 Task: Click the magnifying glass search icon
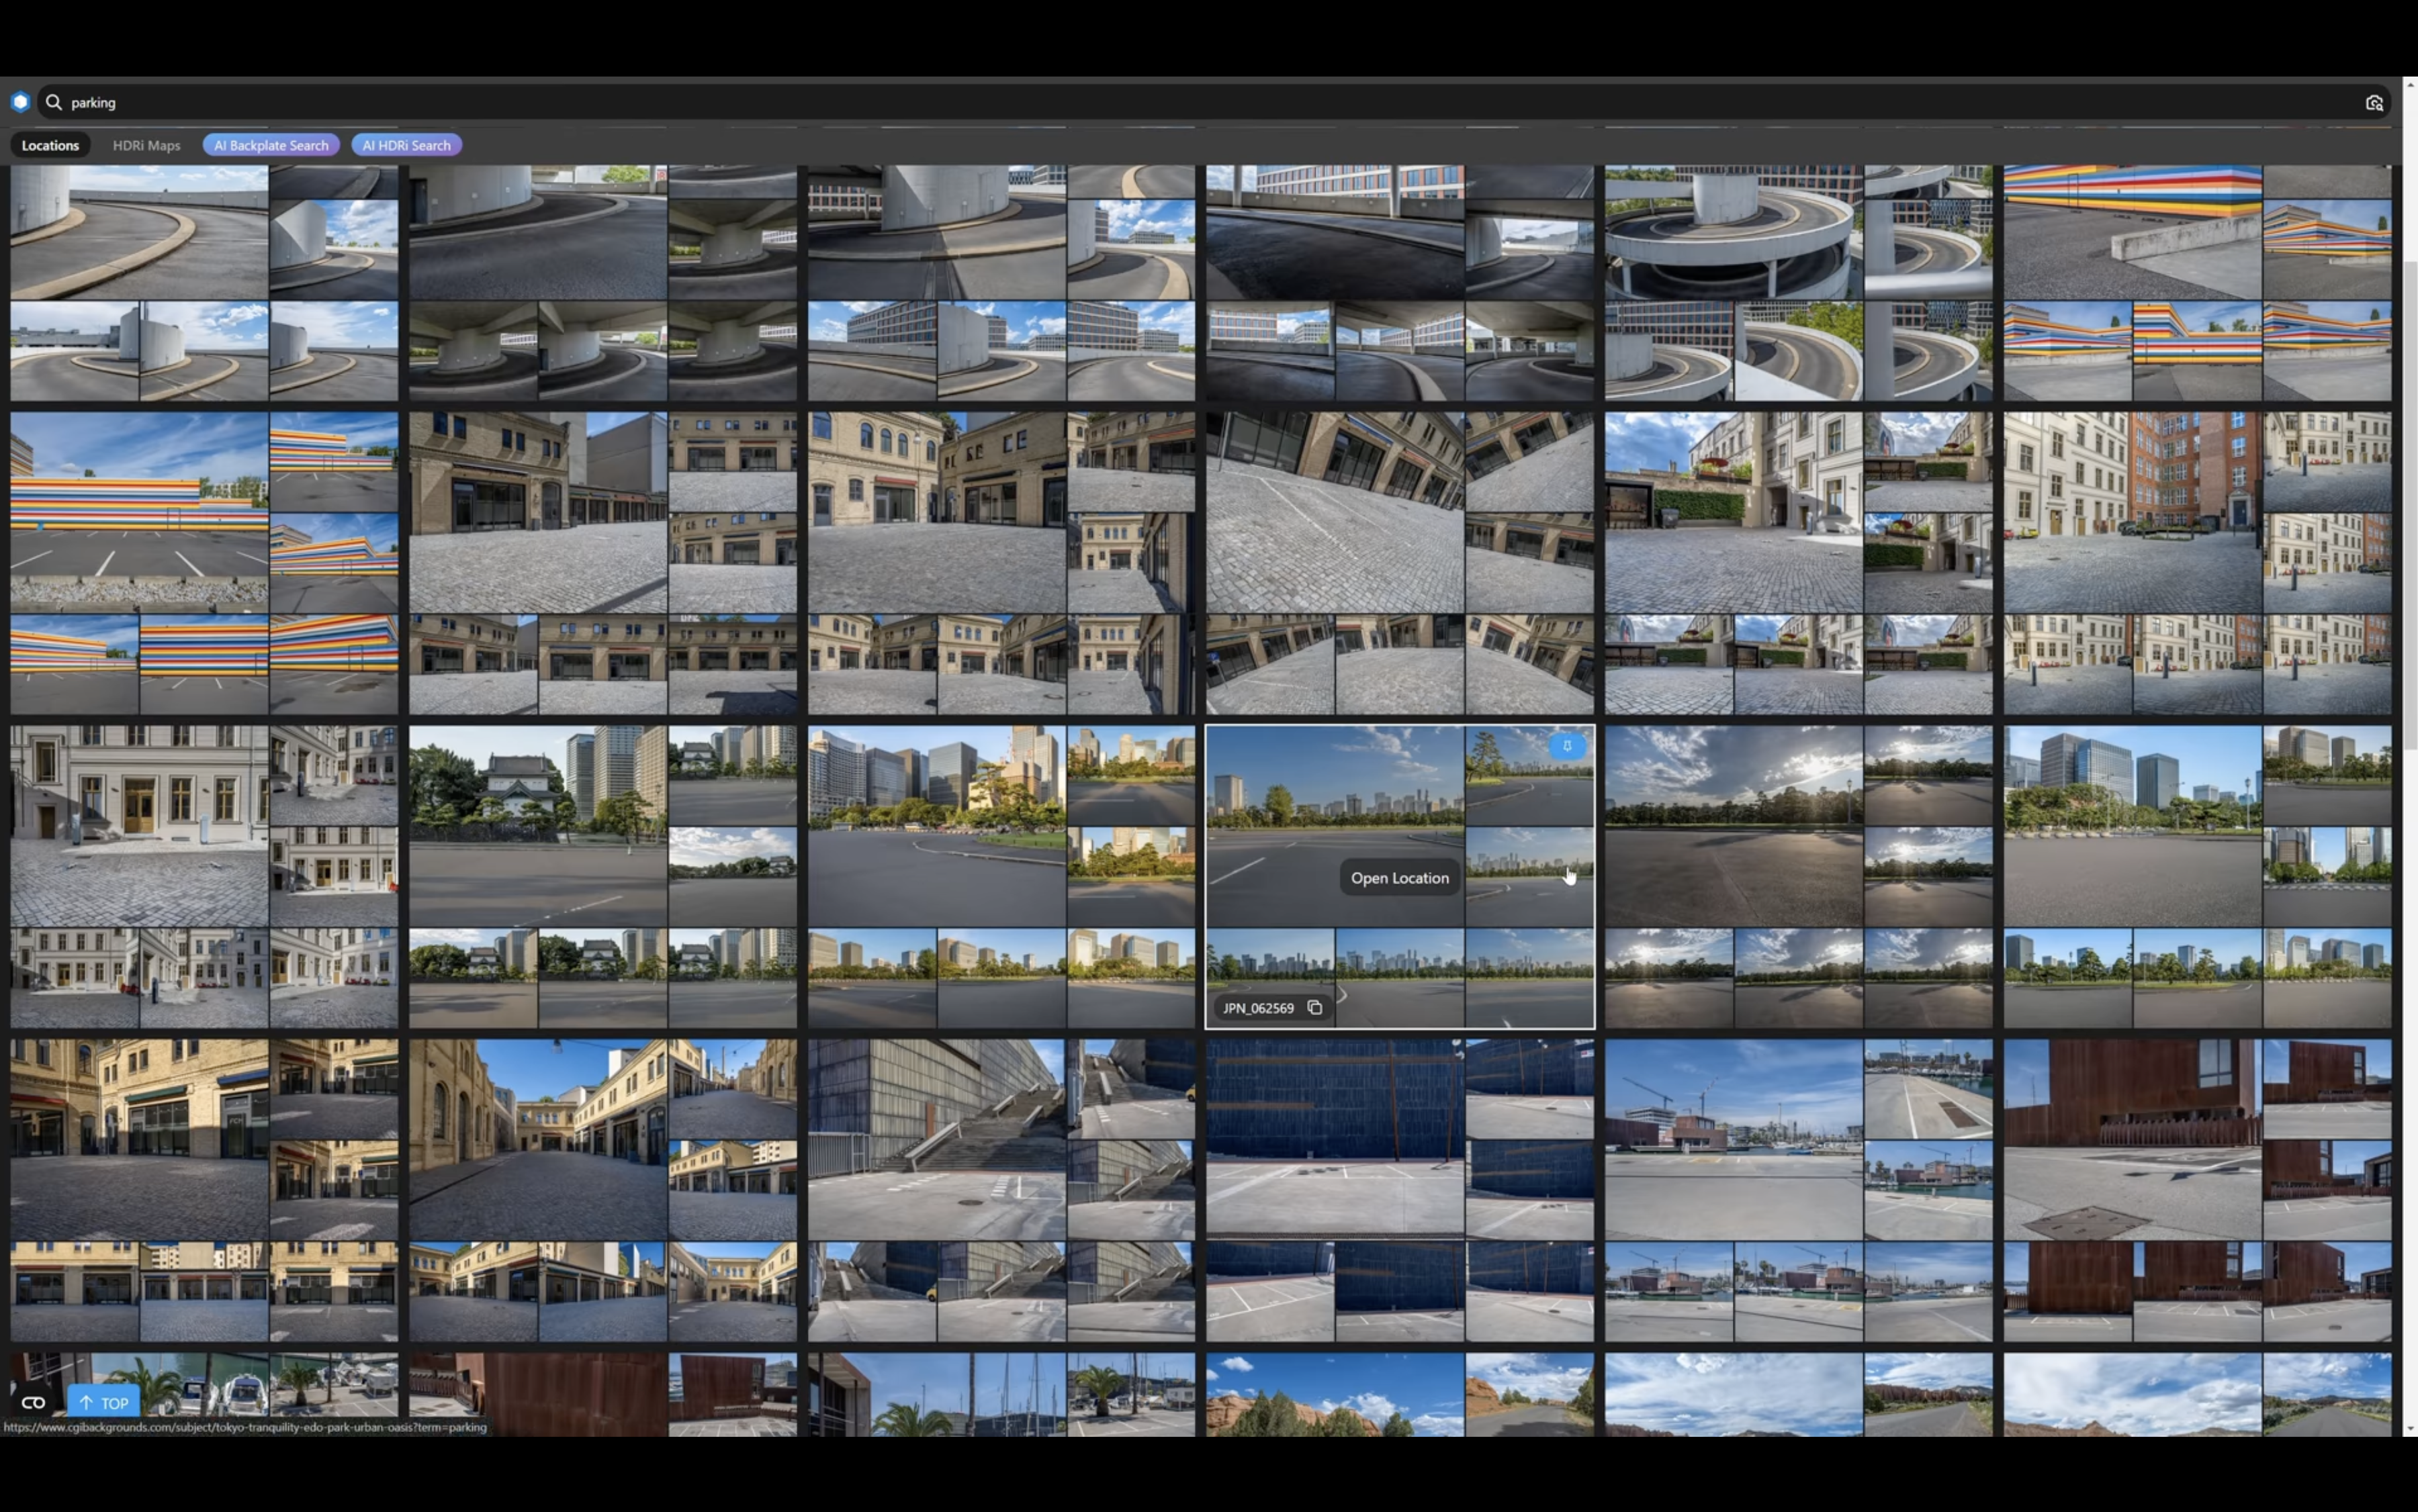coord(54,102)
